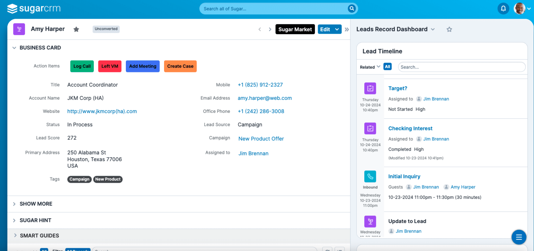Open the user profile avatar

[x=520, y=8]
